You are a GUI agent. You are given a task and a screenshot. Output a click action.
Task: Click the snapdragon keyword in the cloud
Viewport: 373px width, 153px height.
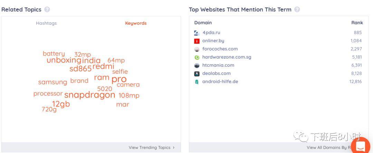pos(90,95)
